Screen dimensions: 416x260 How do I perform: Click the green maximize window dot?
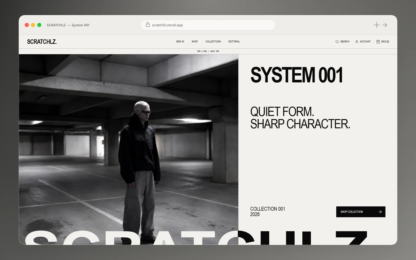(39, 25)
